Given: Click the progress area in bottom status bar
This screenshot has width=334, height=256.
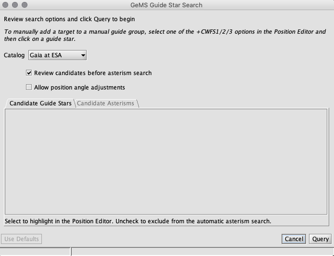Looking at the screenshot, I should [203, 252].
